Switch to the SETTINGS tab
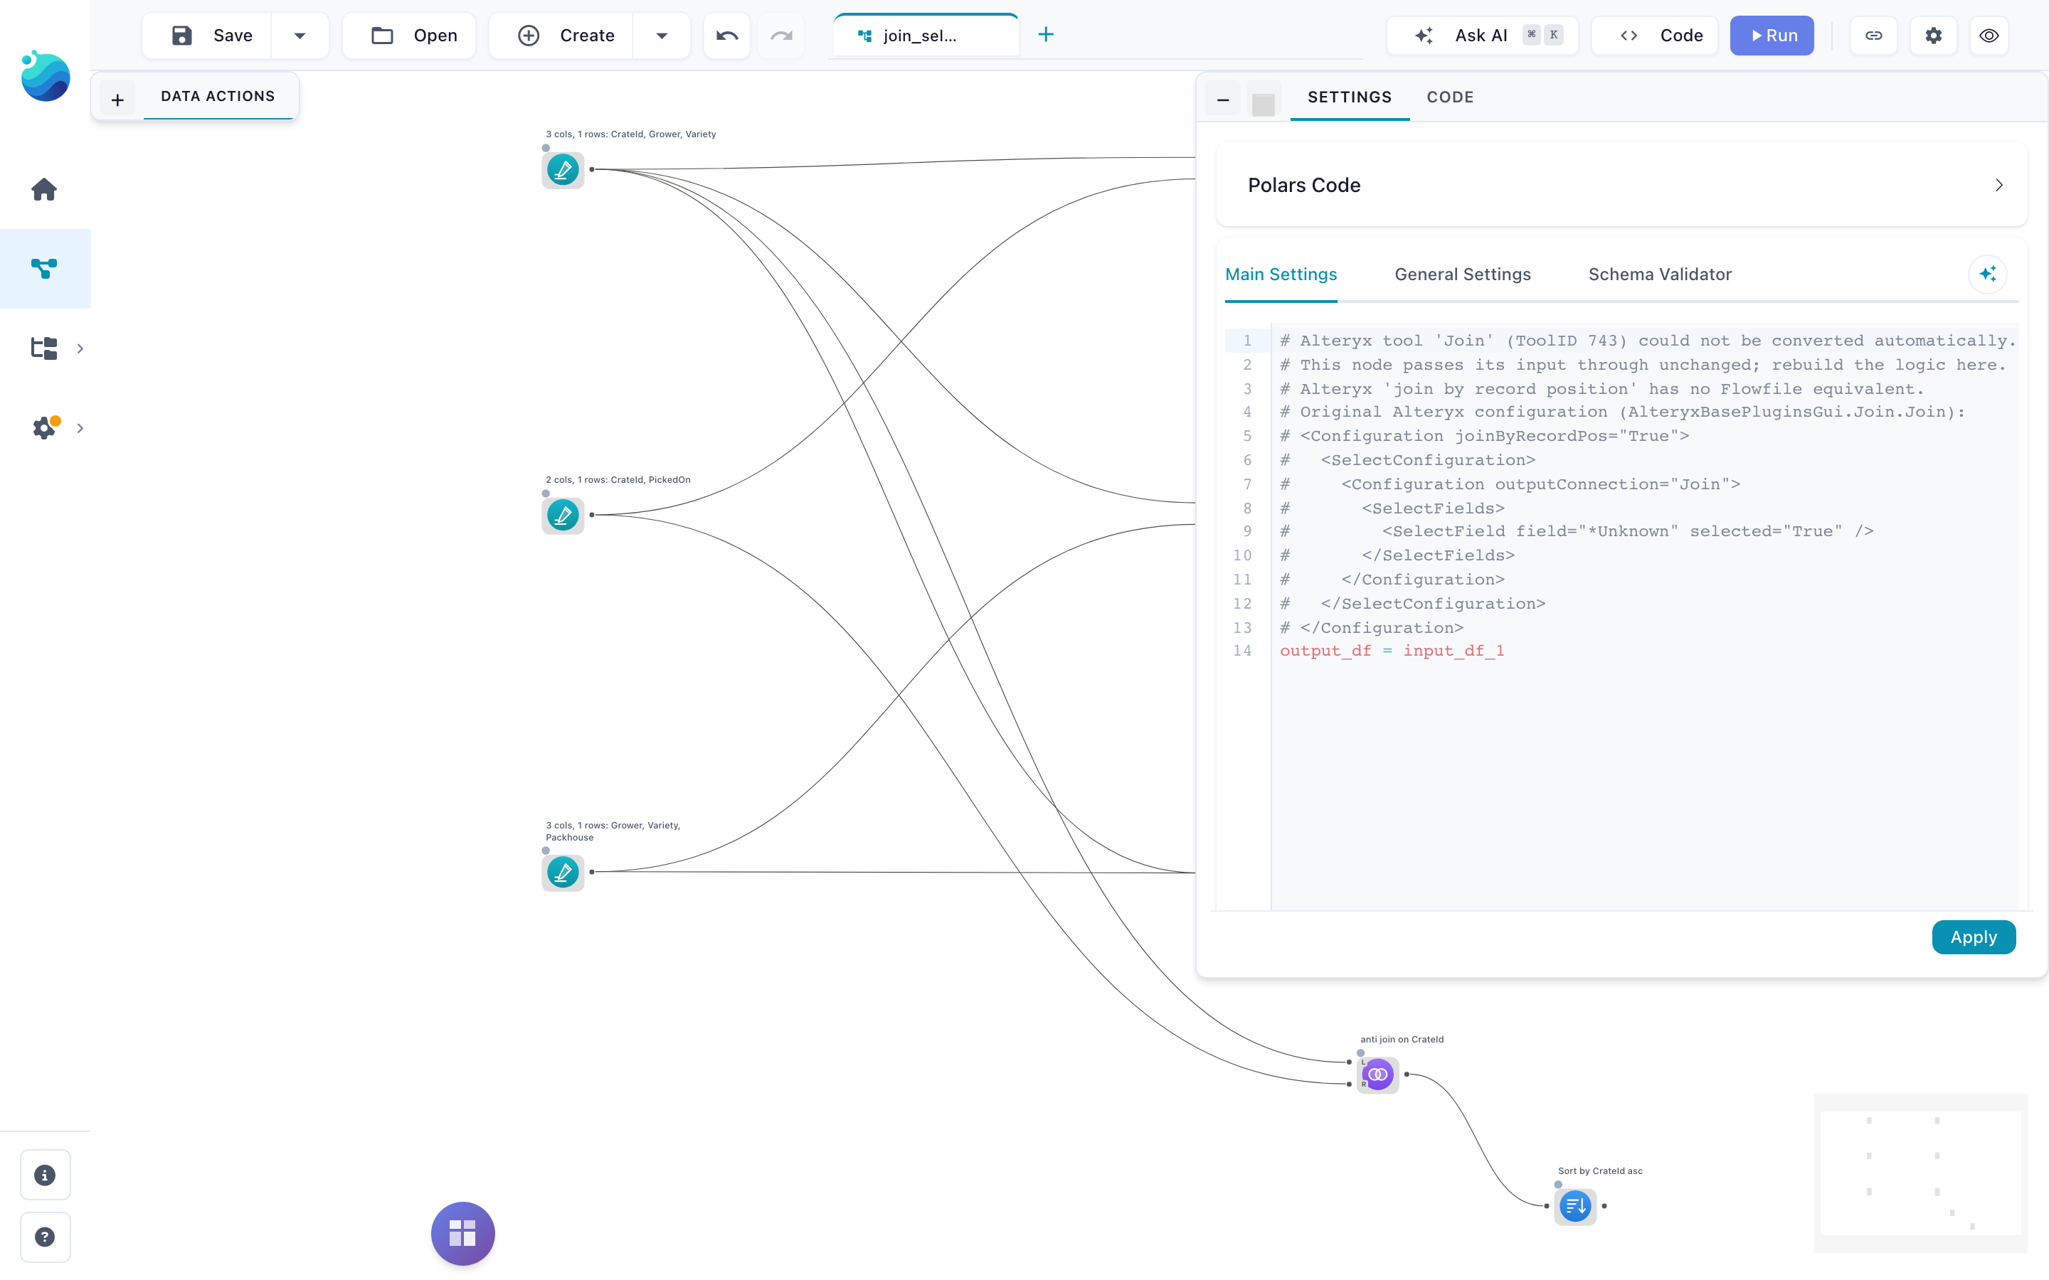This screenshot has height=1280, width=2049. coord(1349,97)
